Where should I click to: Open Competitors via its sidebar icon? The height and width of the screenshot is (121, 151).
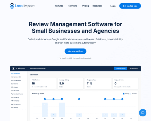coord(12,104)
